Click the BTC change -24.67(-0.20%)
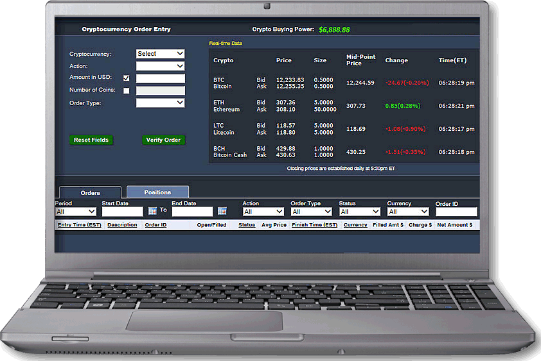 (407, 83)
